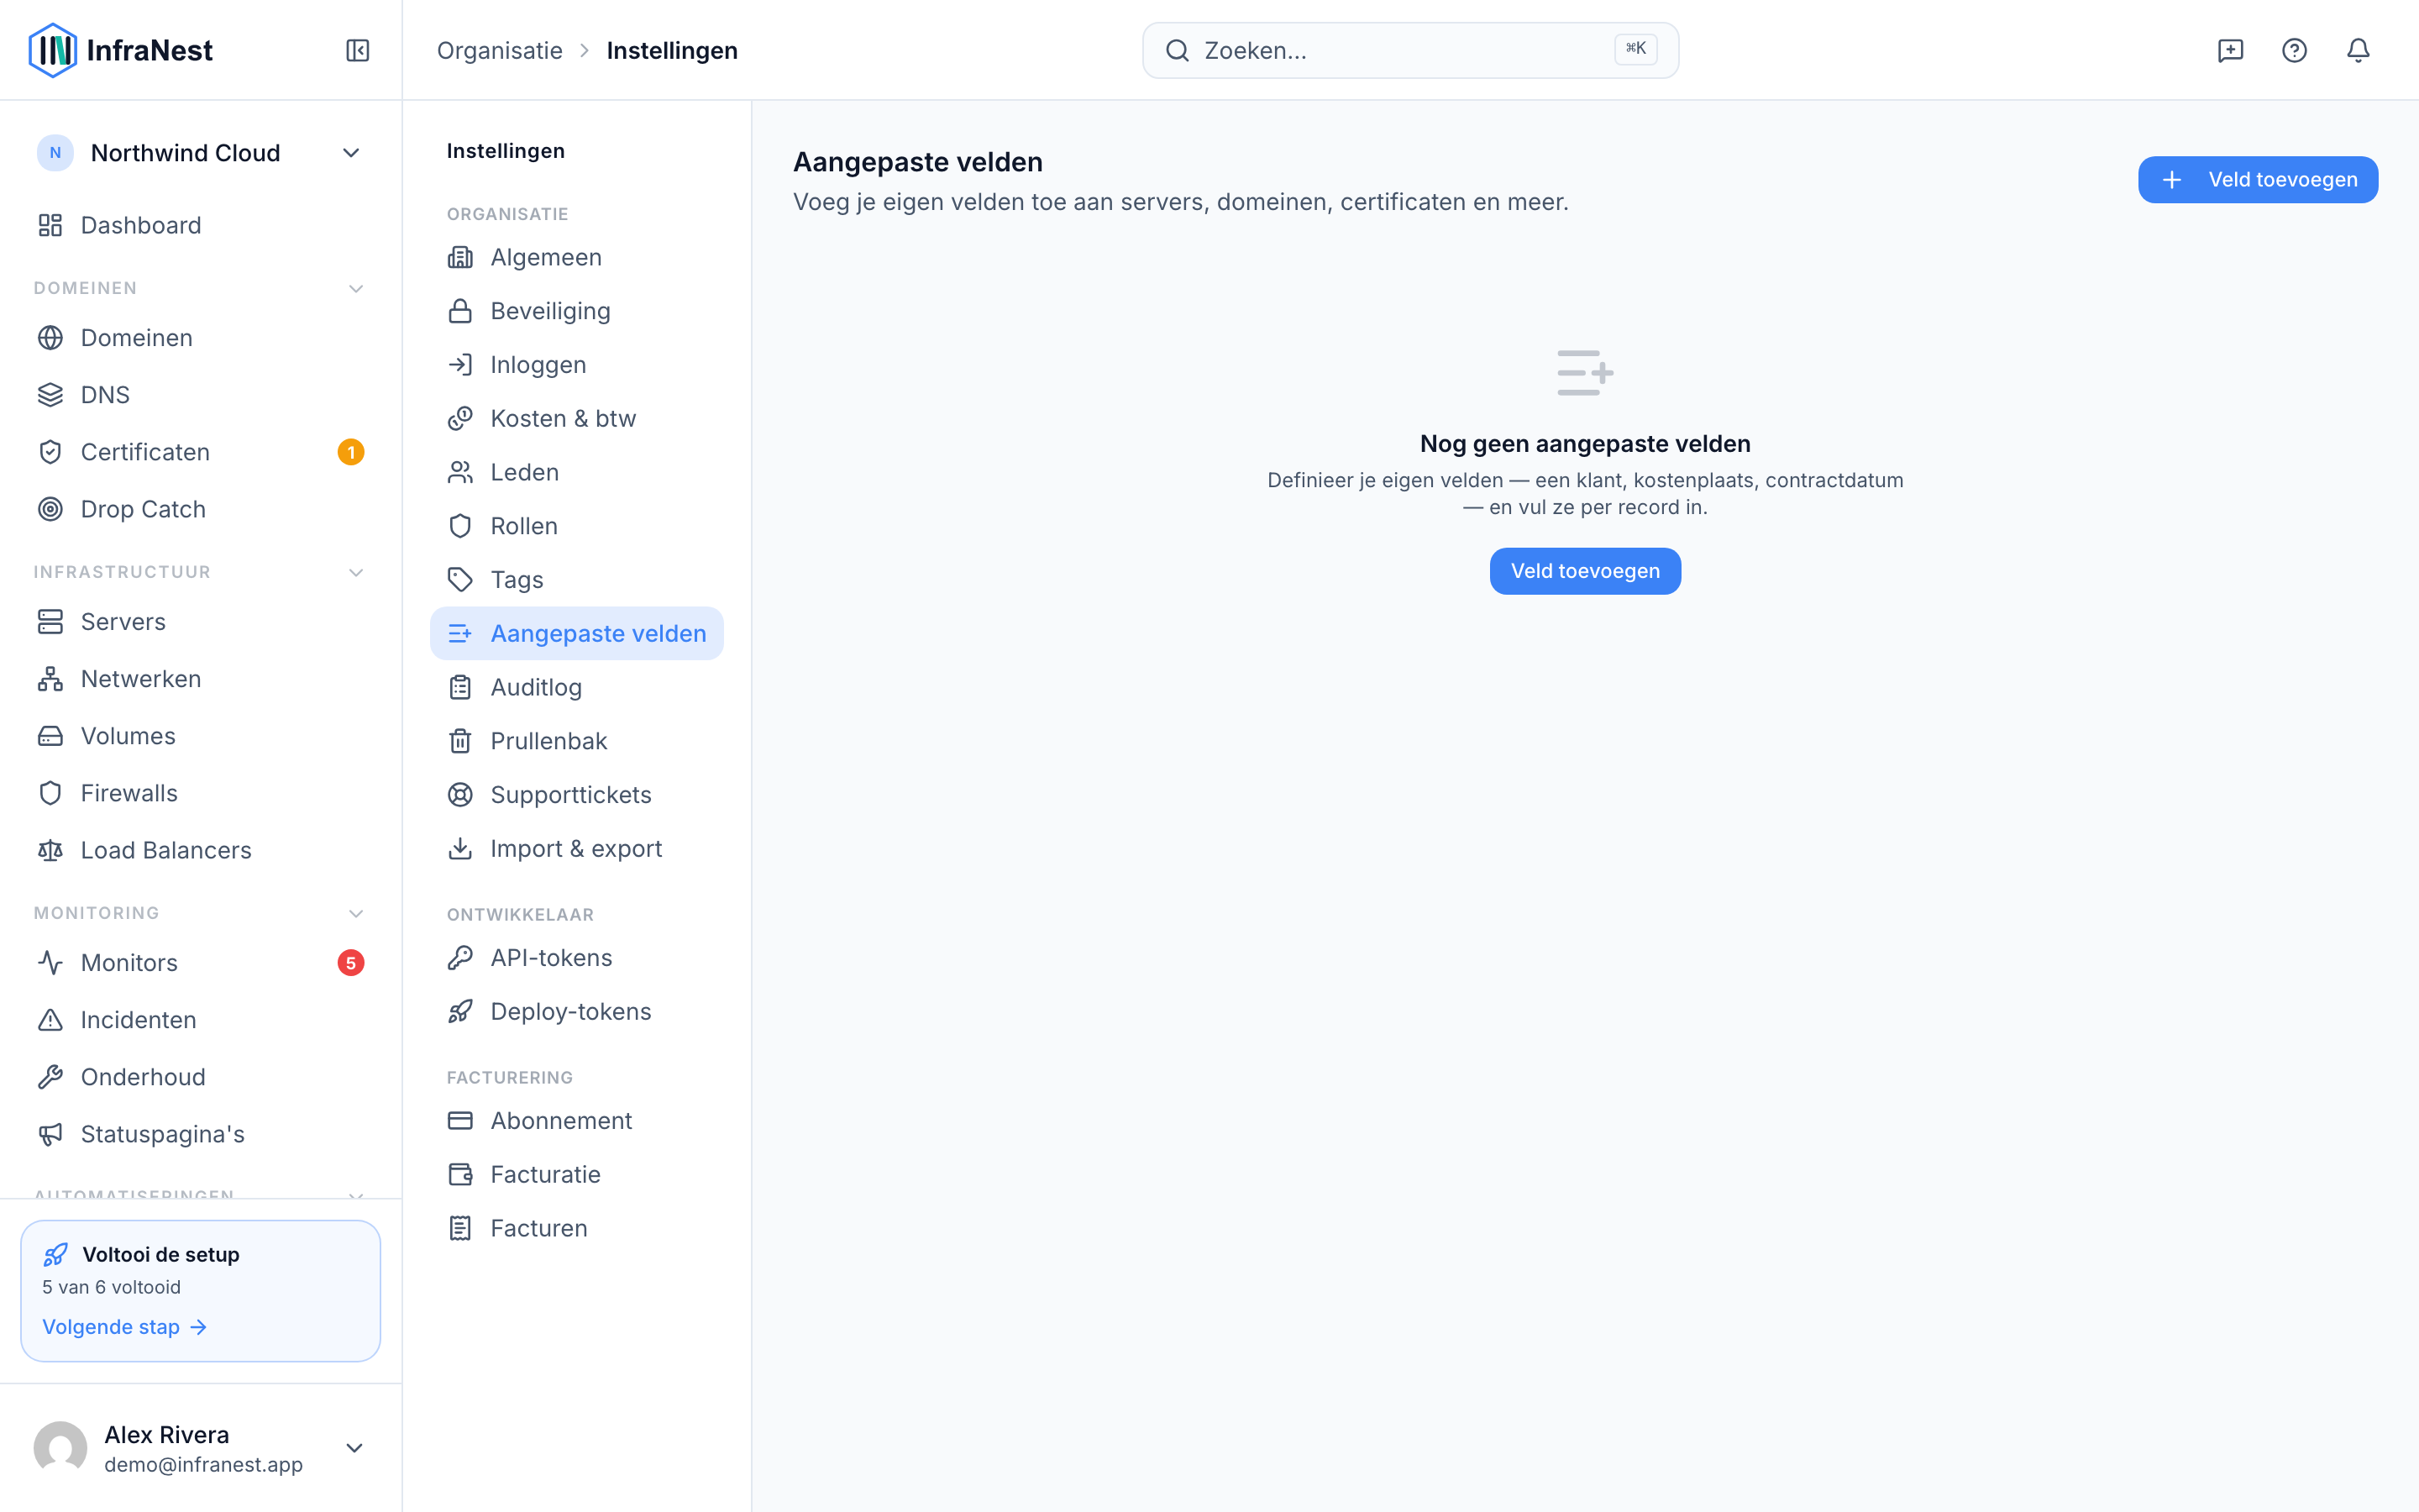Open Facturen billing page

click(x=577, y=1228)
